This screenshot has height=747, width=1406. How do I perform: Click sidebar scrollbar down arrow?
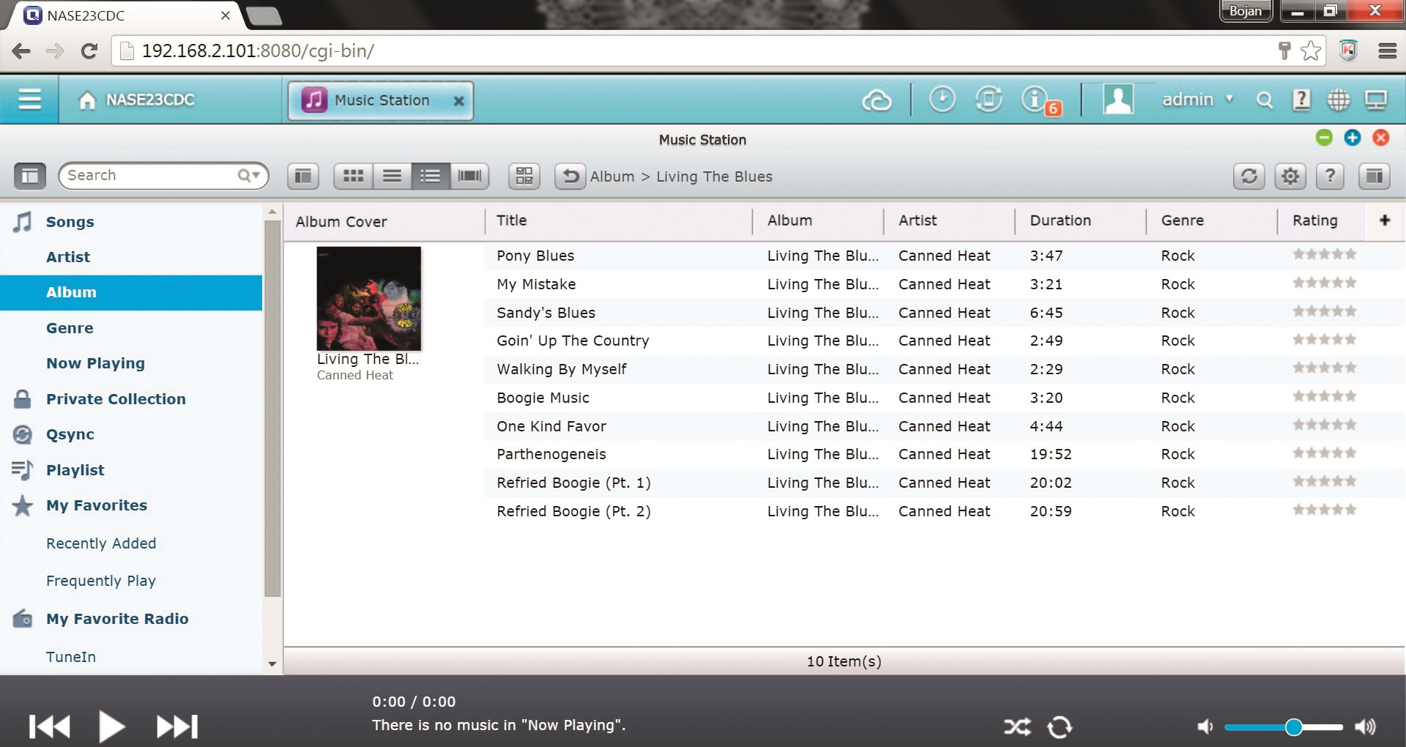tap(272, 664)
